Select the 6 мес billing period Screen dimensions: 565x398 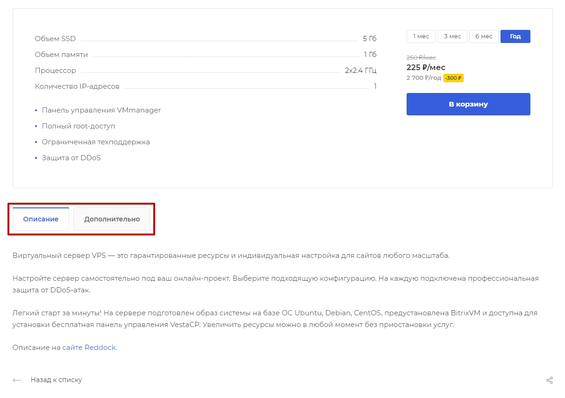click(484, 36)
